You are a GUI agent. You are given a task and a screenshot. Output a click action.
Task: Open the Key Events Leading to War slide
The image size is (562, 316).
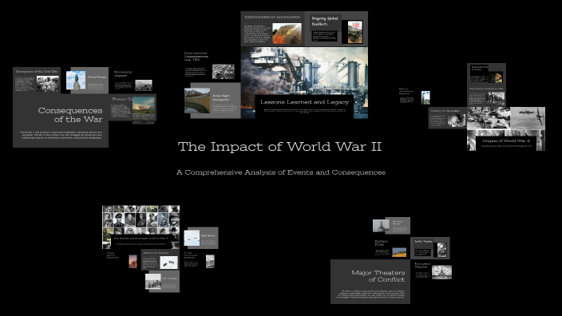tap(486, 96)
